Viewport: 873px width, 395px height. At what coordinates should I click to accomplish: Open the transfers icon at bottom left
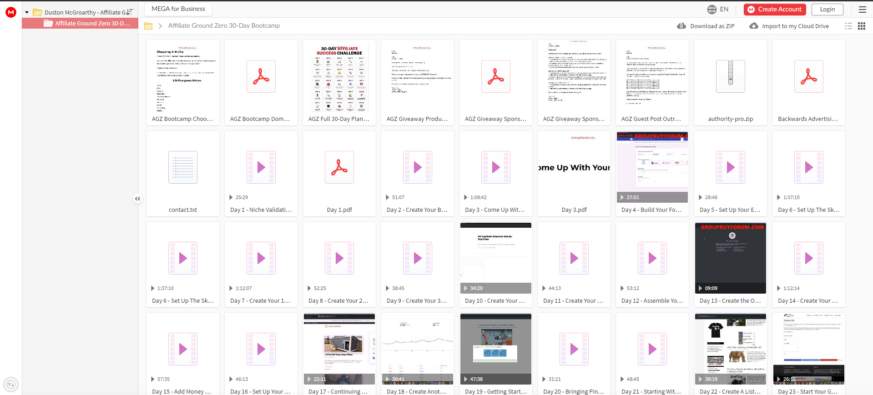[x=11, y=385]
